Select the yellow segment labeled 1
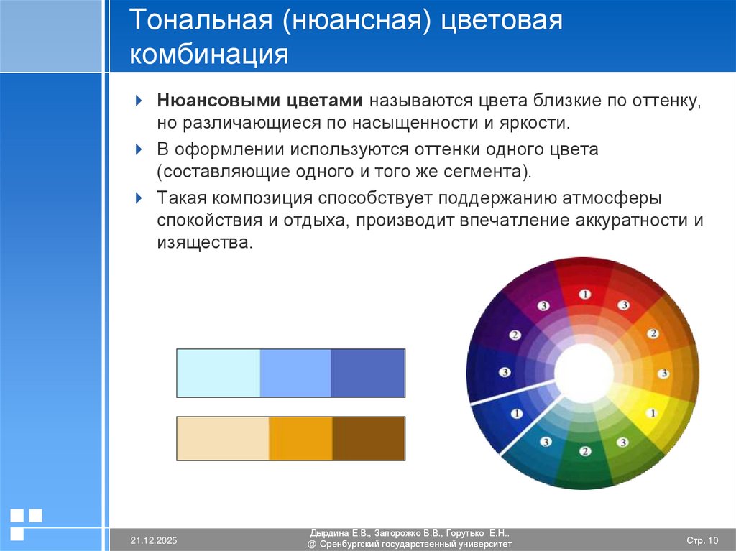The height and width of the screenshot is (551, 736). [x=652, y=413]
